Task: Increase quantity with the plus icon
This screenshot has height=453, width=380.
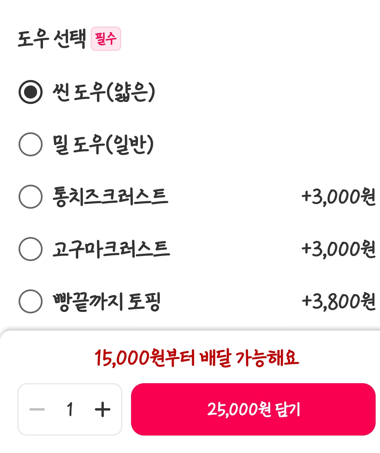Action: [103, 409]
